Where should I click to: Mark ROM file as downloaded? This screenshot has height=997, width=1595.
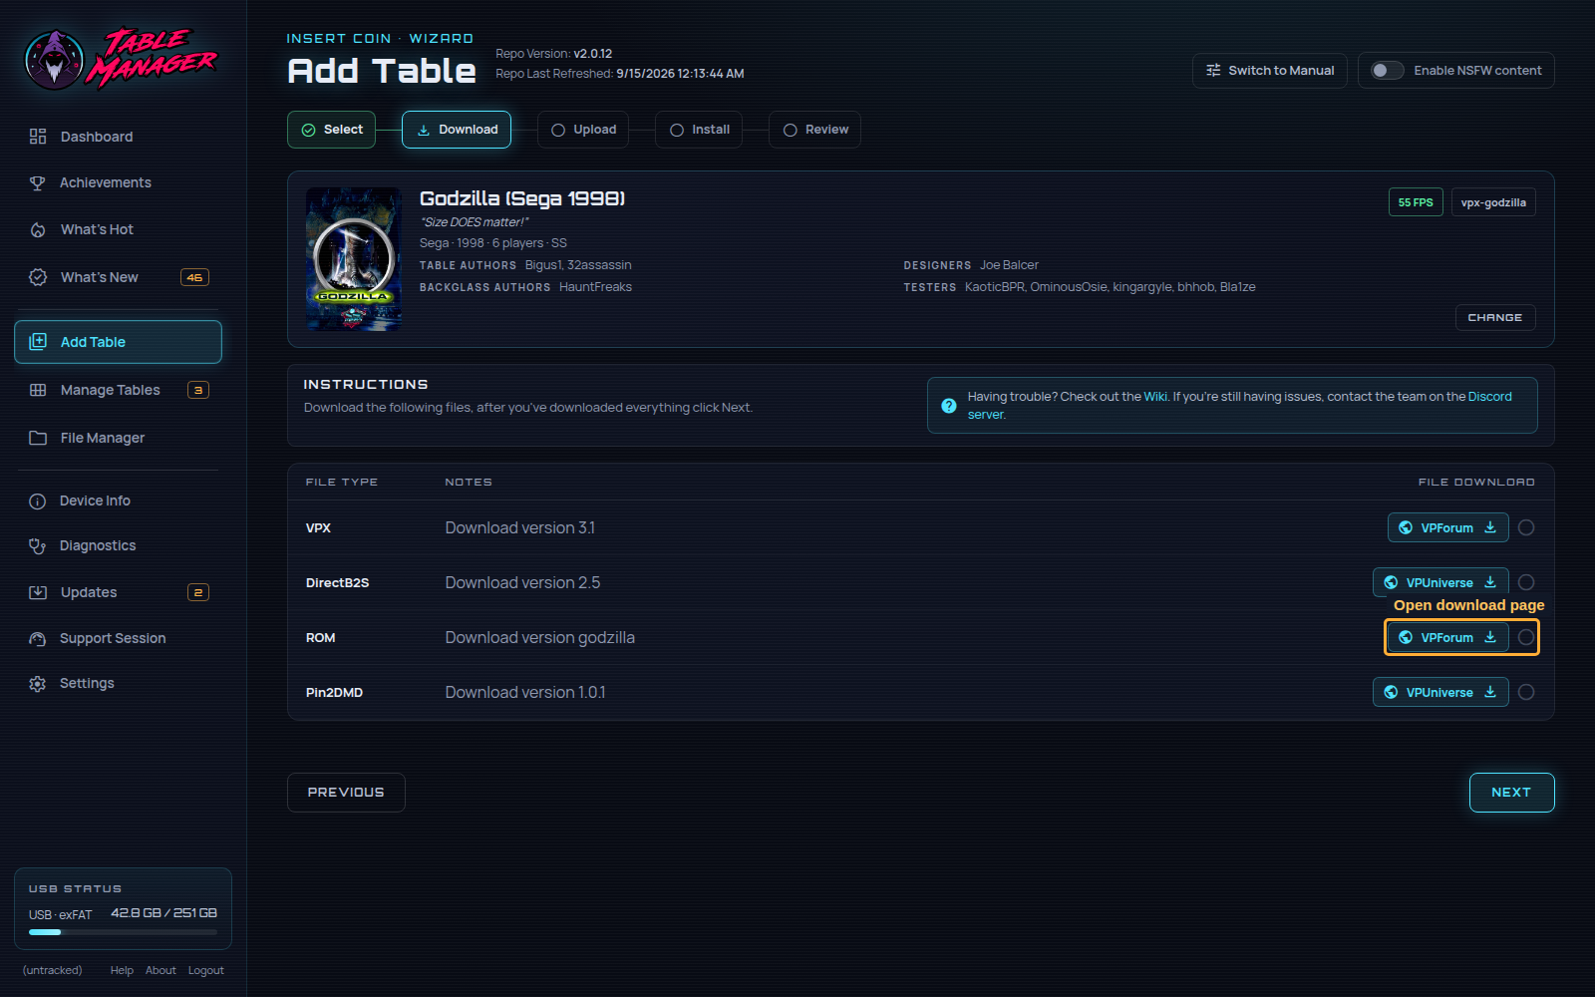1526,637
